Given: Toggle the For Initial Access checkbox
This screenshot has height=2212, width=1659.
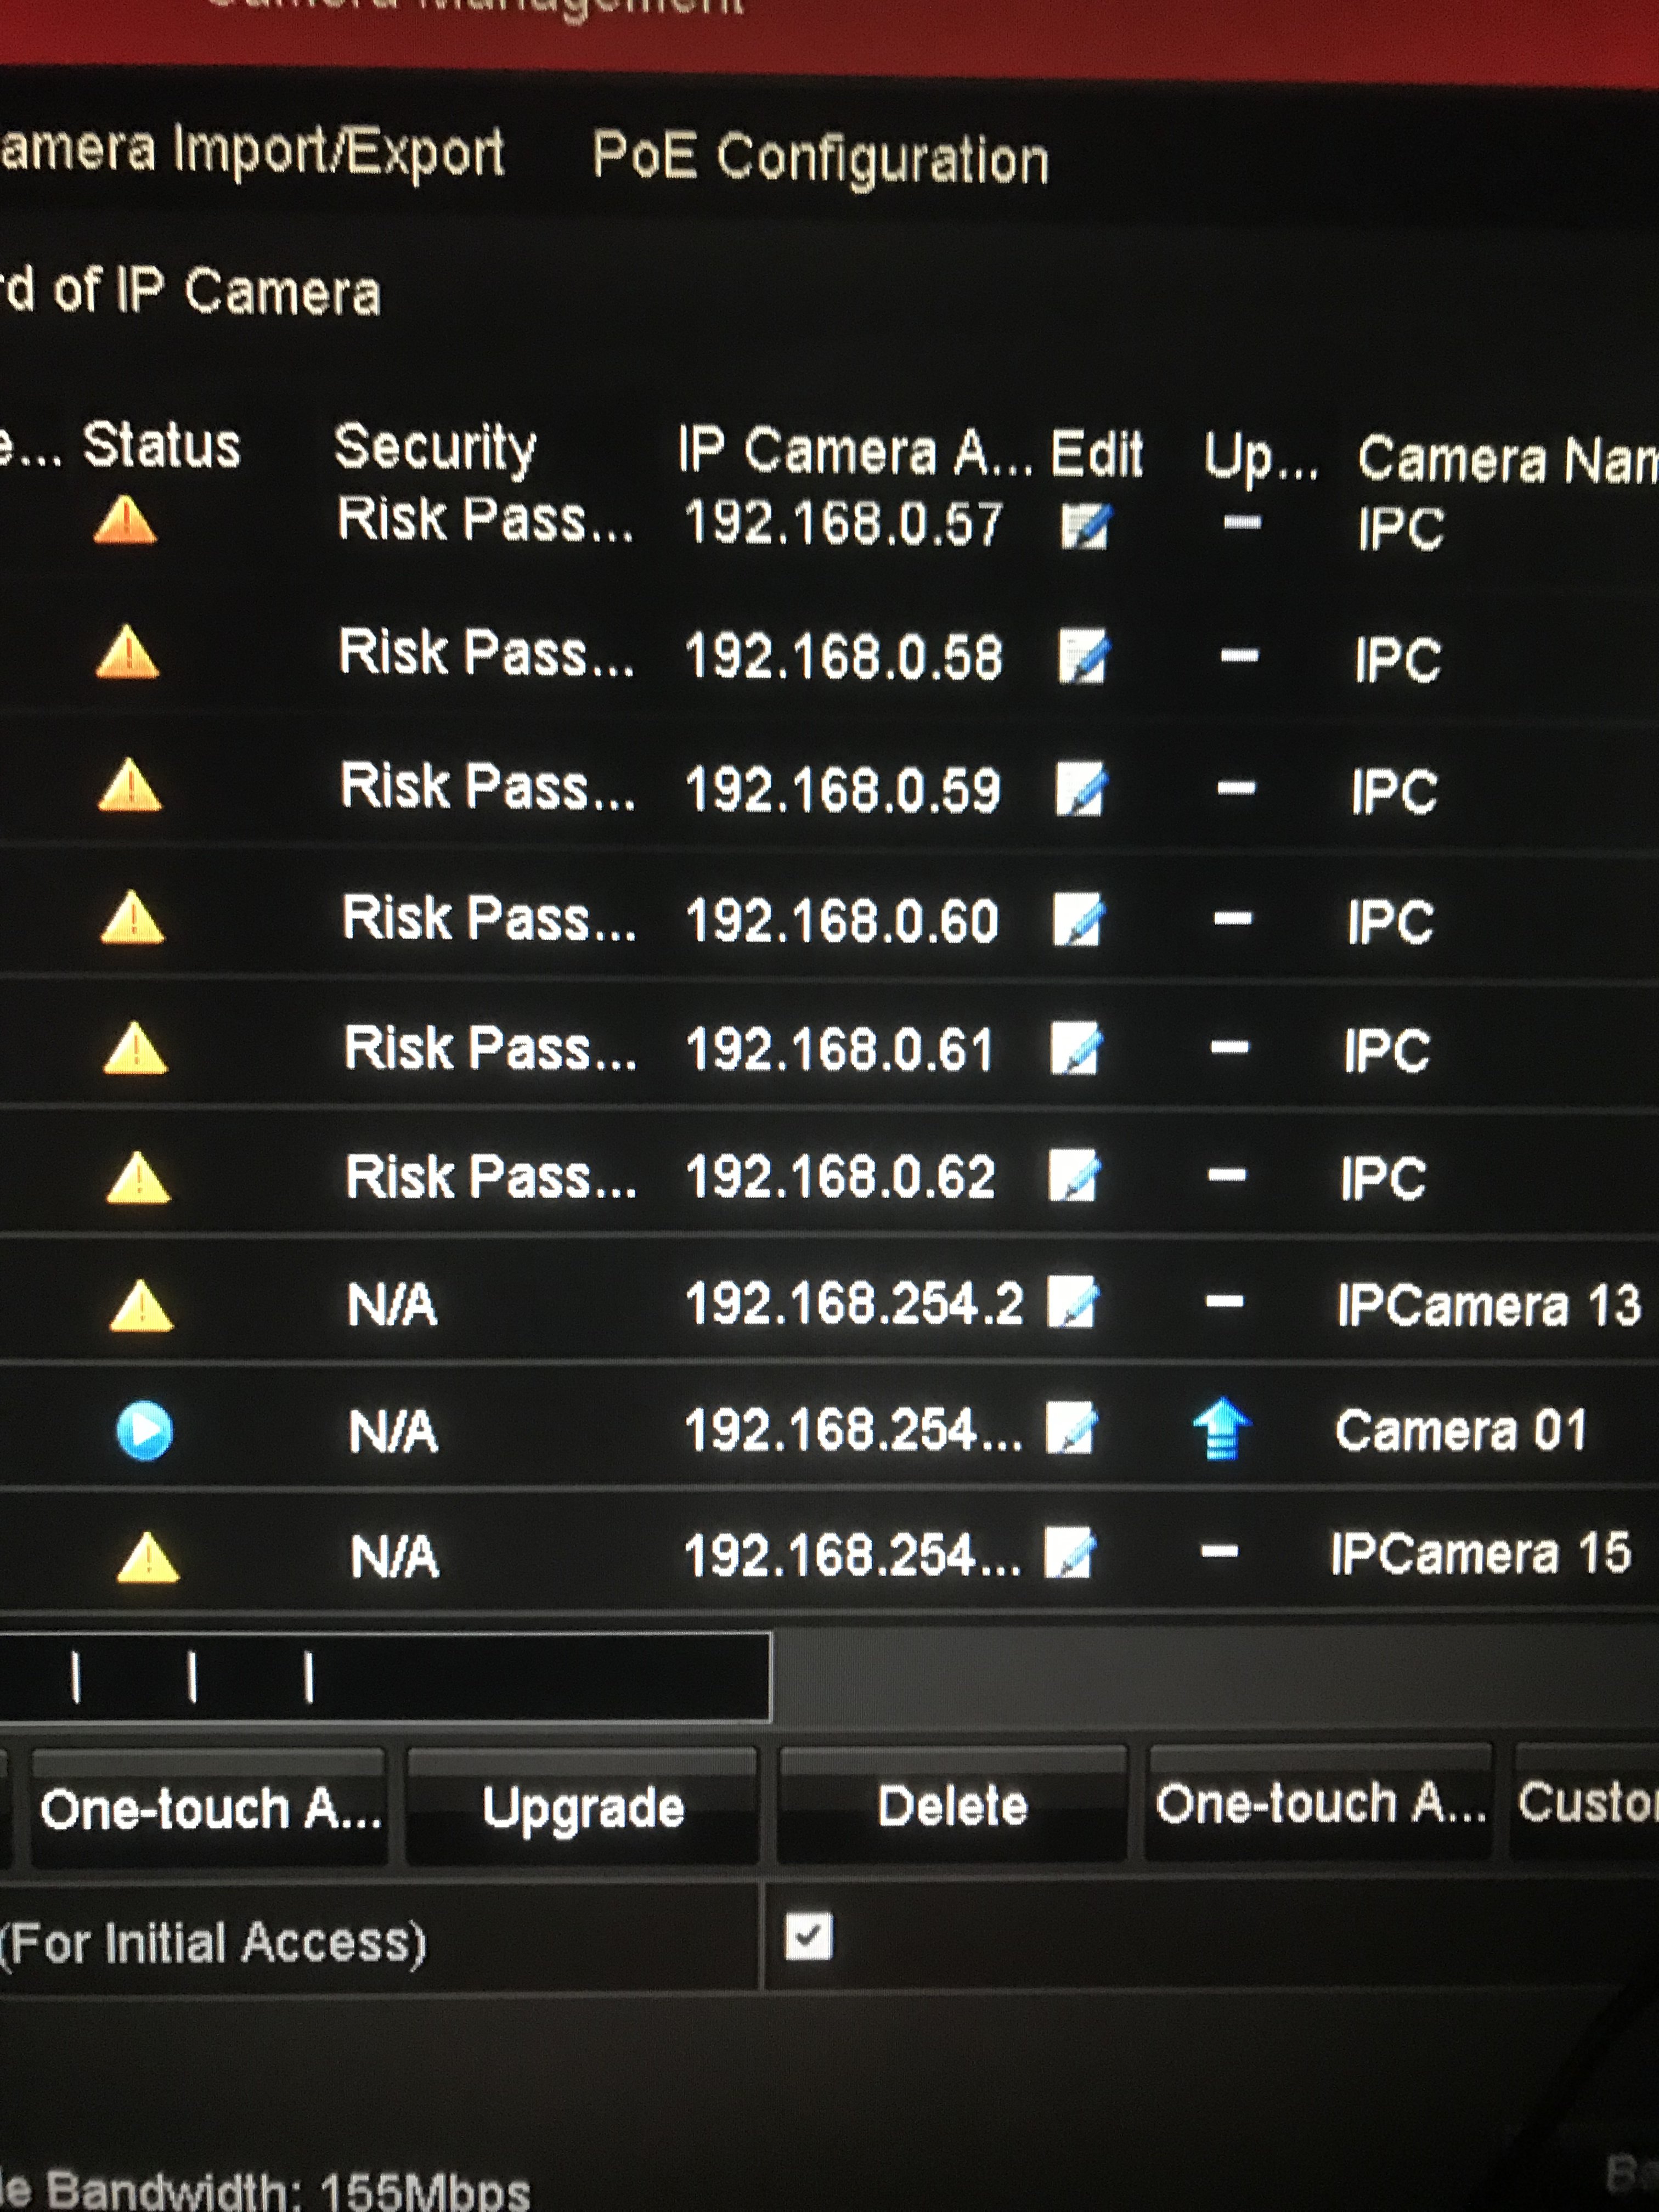Looking at the screenshot, I should [808, 1937].
